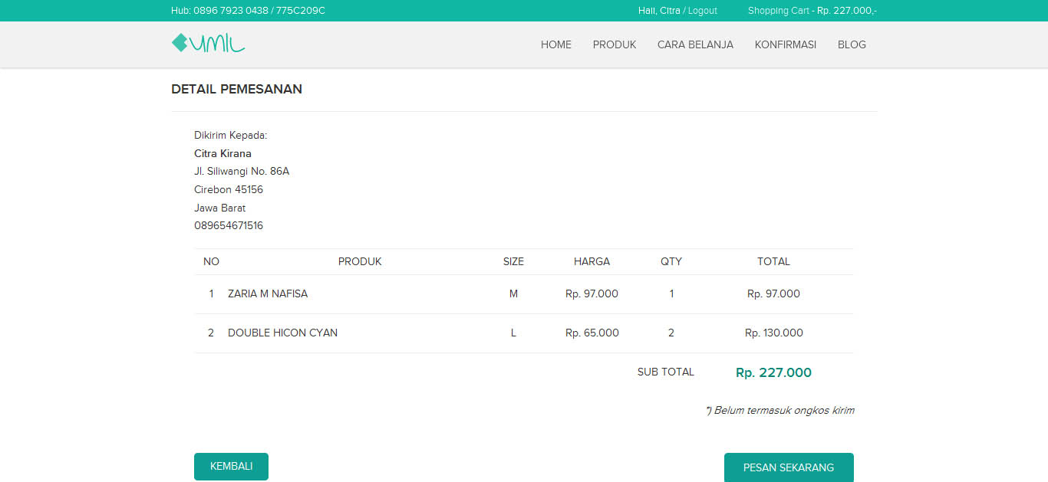Click the recipient phone number 089654671516

tap(229, 225)
